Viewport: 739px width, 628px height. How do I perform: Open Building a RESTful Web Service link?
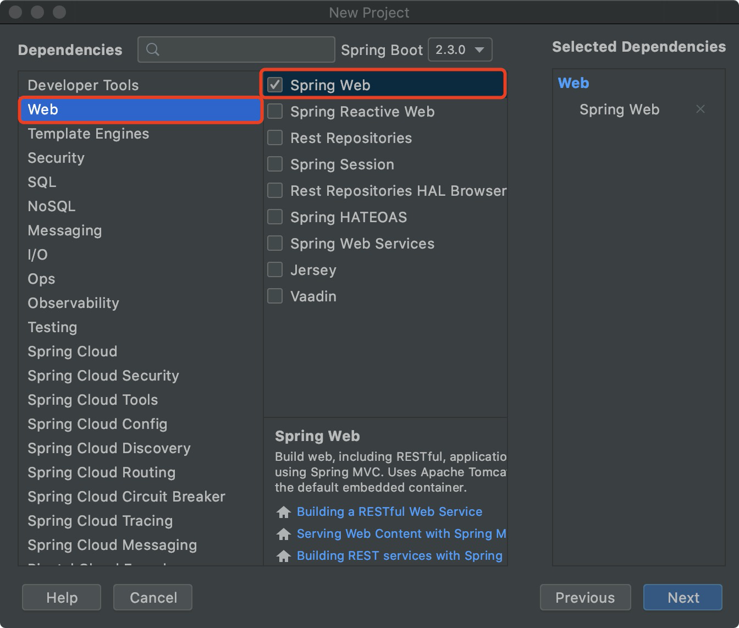pos(389,511)
